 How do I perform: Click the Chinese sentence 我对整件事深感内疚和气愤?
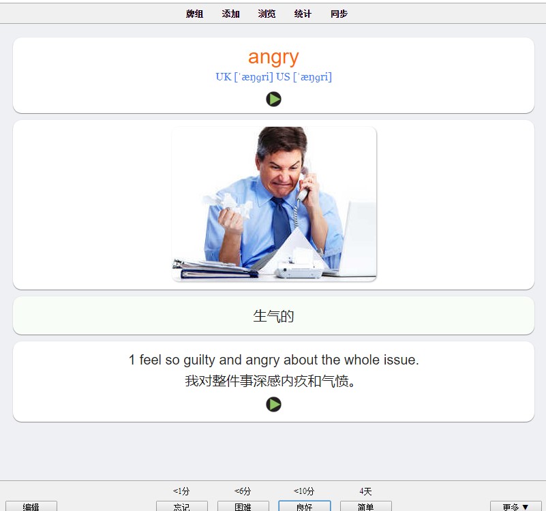[x=270, y=381]
